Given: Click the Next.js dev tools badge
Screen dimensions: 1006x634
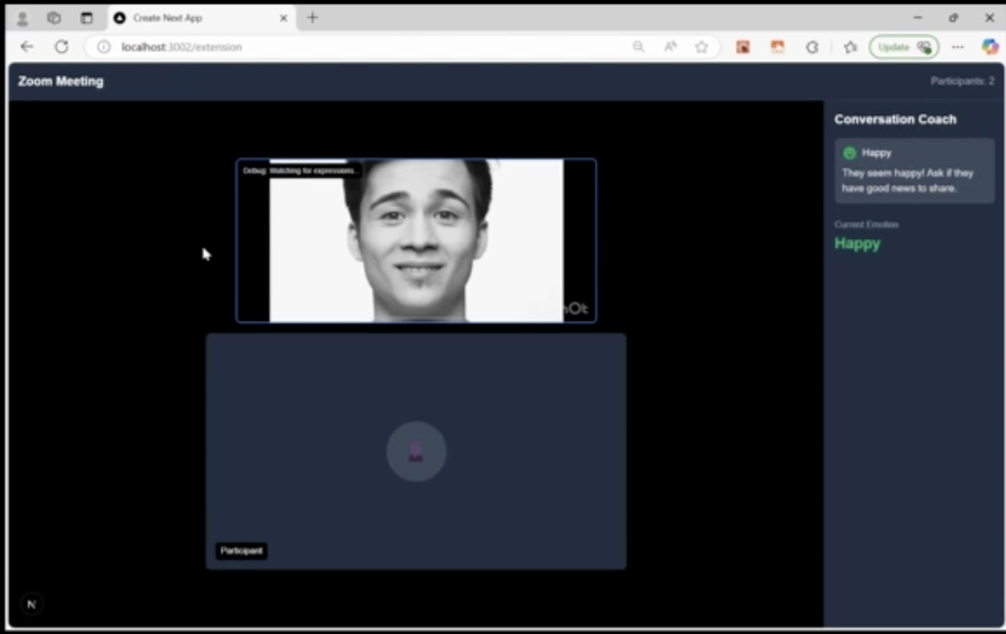Looking at the screenshot, I should click(x=31, y=604).
